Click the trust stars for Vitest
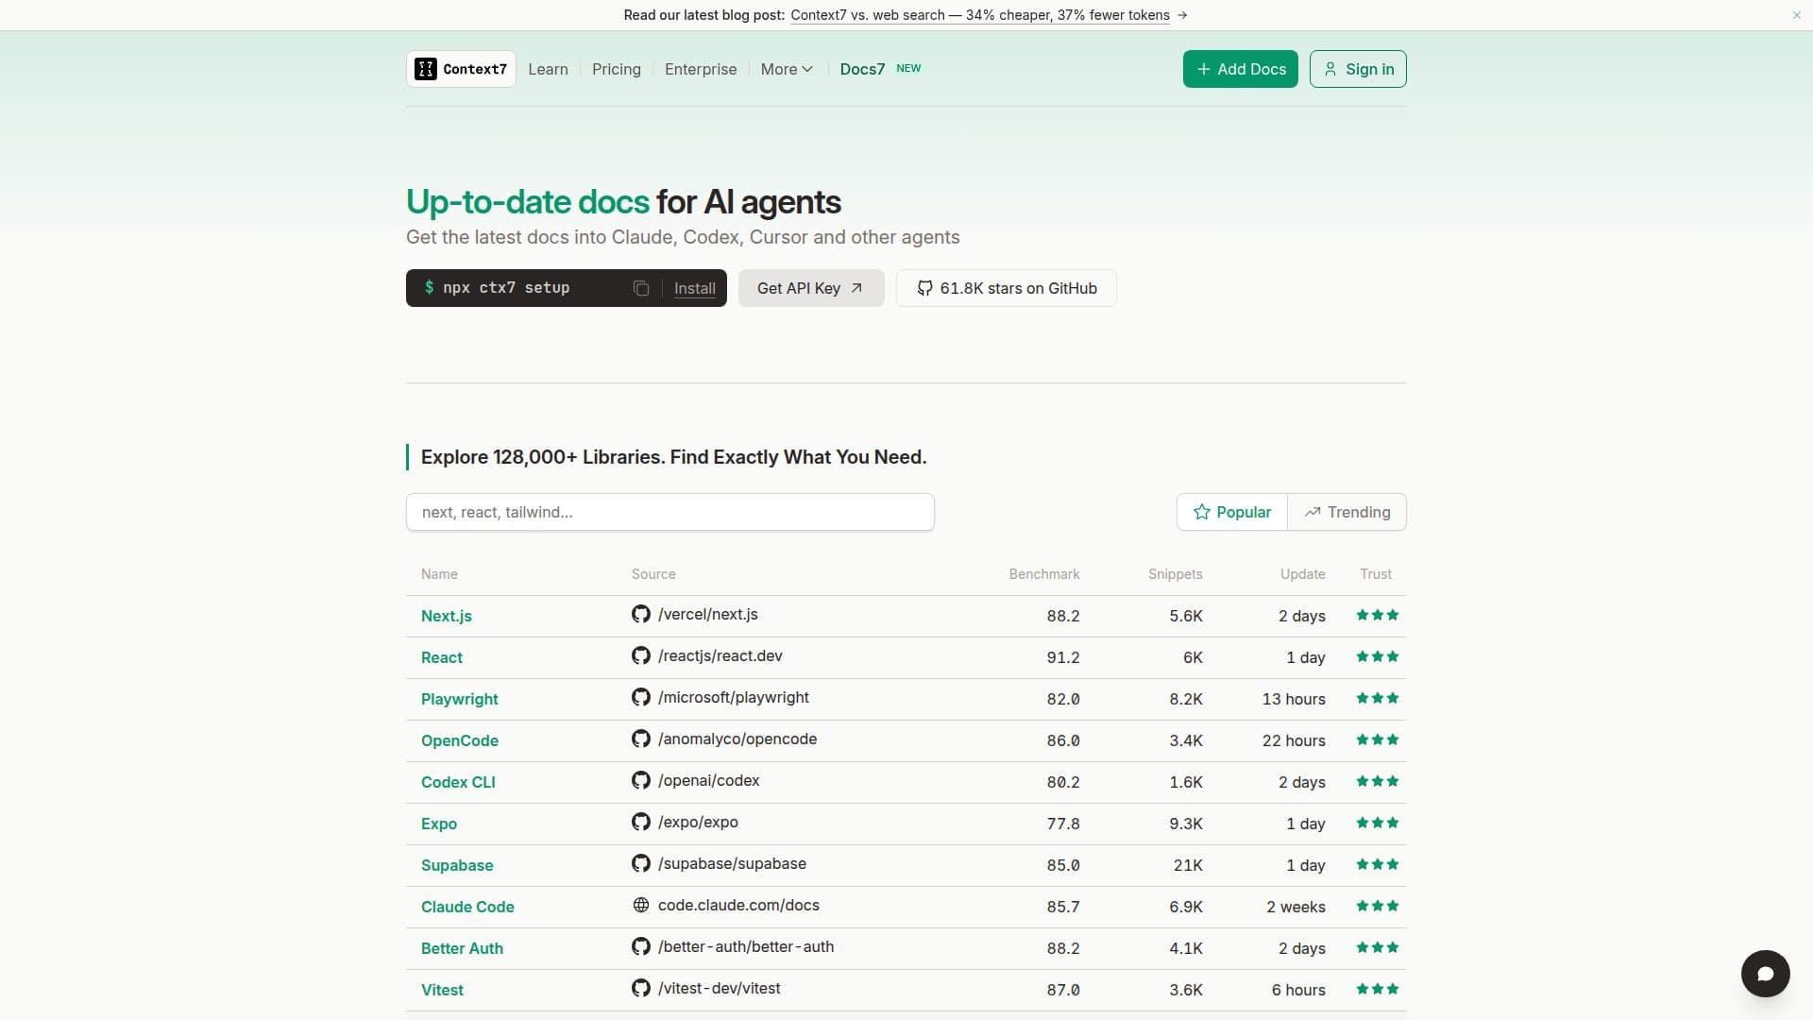Image resolution: width=1813 pixels, height=1020 pixels. click(x=1378, y=989)
